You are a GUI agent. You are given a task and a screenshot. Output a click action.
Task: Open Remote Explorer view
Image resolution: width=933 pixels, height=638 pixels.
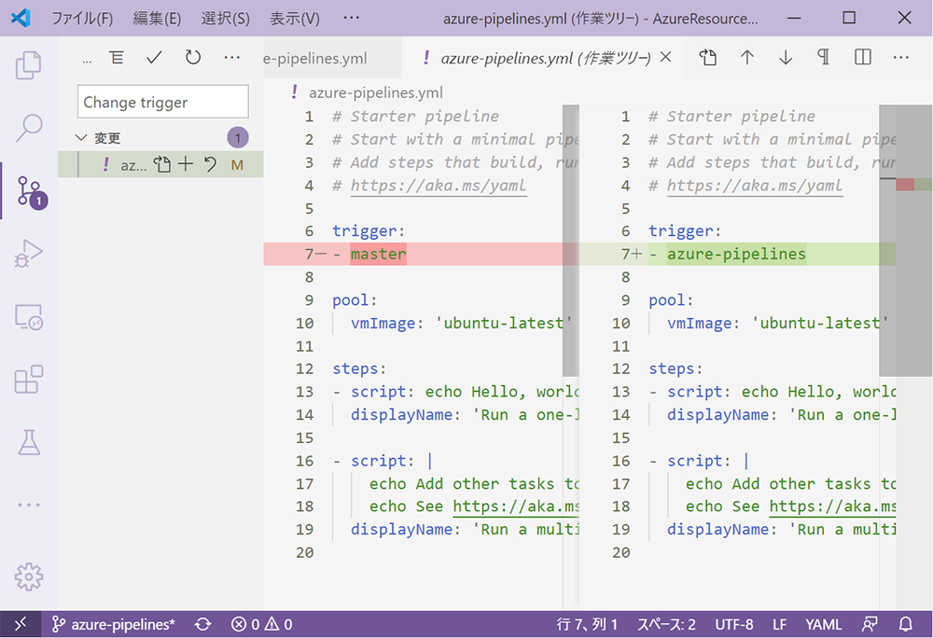click(x=28, y=317)
